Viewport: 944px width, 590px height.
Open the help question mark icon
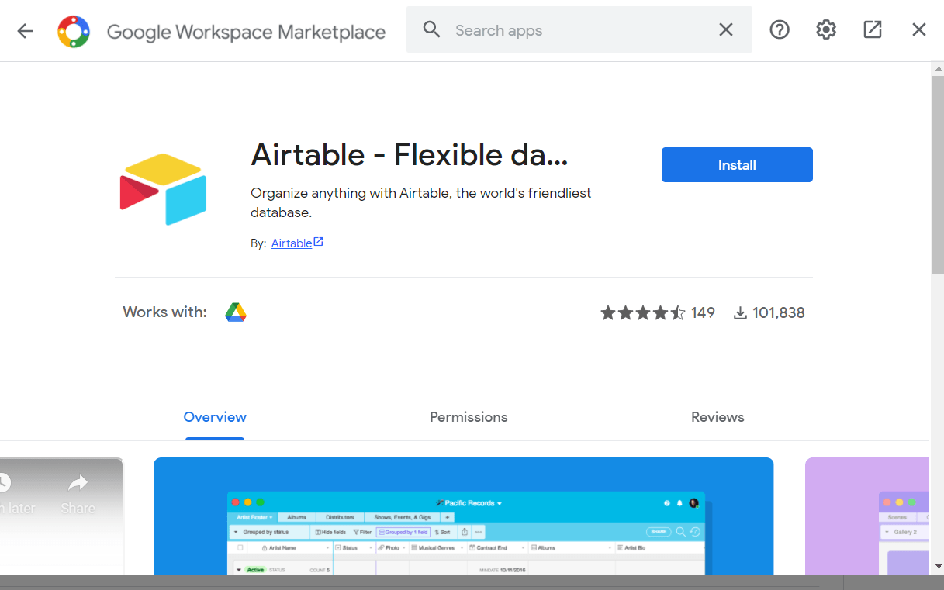(780, 30)
